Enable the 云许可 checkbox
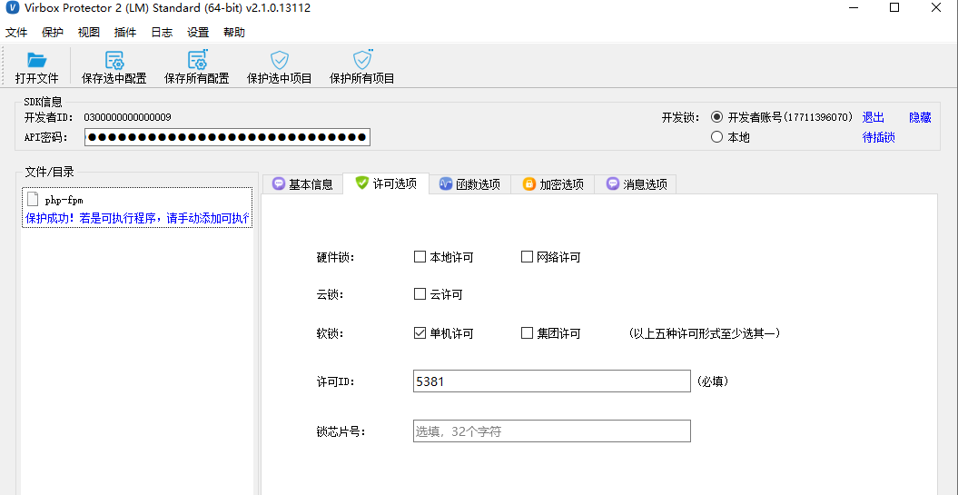The height and width of the screenshot is (495, 958). click(x=420, y=294)
